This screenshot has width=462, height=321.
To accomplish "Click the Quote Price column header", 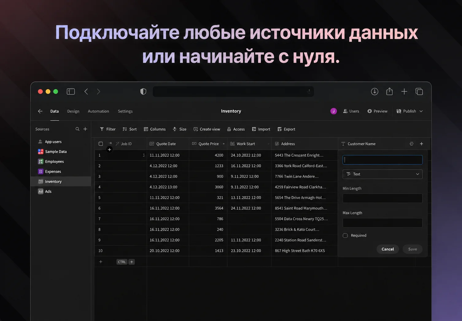I will click(x=208, y=144).
